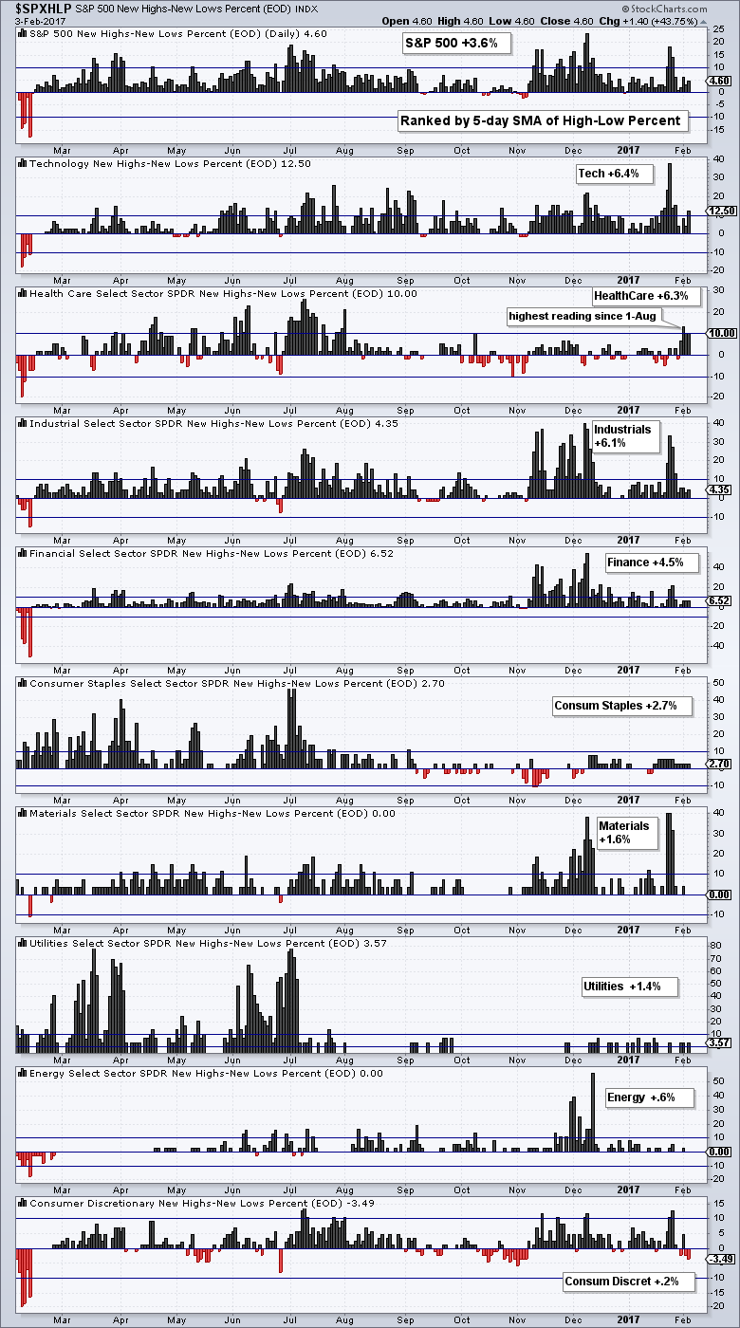Click the legend marker beside the Materials panel title
The width and height of the screenshot is (740, 1328).
[x=24, y=813]
